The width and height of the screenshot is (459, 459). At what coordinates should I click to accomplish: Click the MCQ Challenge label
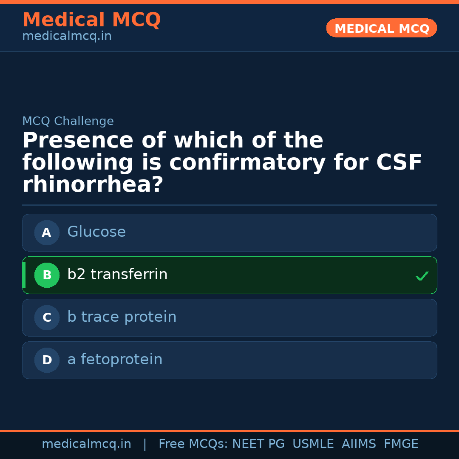click(68, 121)
